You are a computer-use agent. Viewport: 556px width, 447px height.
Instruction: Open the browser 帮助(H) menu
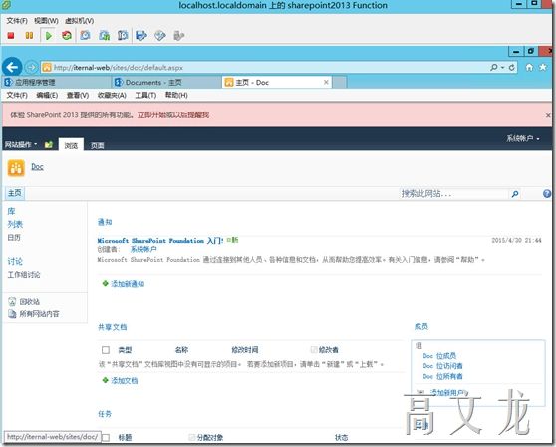click(x=176, y=95)
